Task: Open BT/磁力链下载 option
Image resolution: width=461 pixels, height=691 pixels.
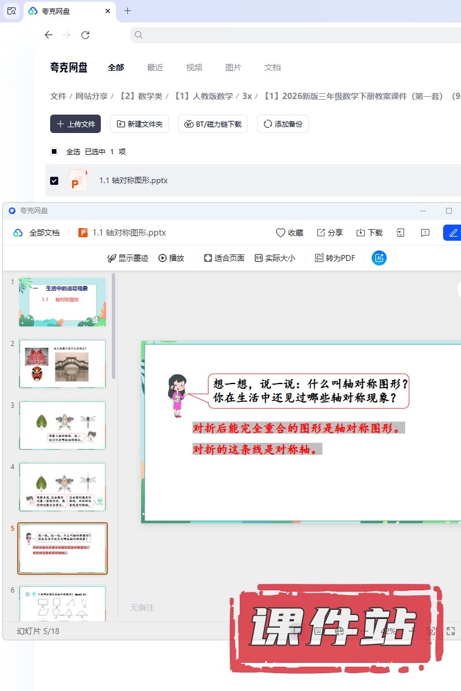Action: 213,124
